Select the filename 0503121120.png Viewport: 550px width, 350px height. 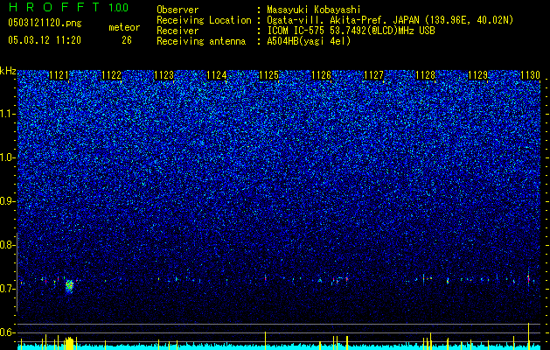pos(45,24)
